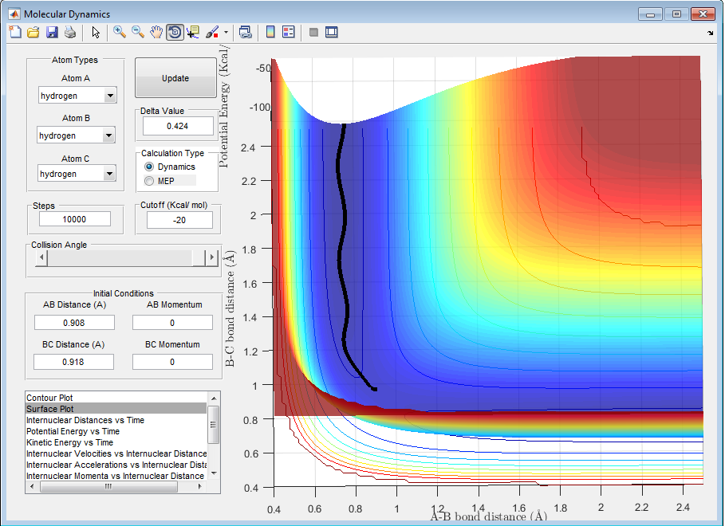Enable the Data Cursor tool

click(x=193, y=33)
